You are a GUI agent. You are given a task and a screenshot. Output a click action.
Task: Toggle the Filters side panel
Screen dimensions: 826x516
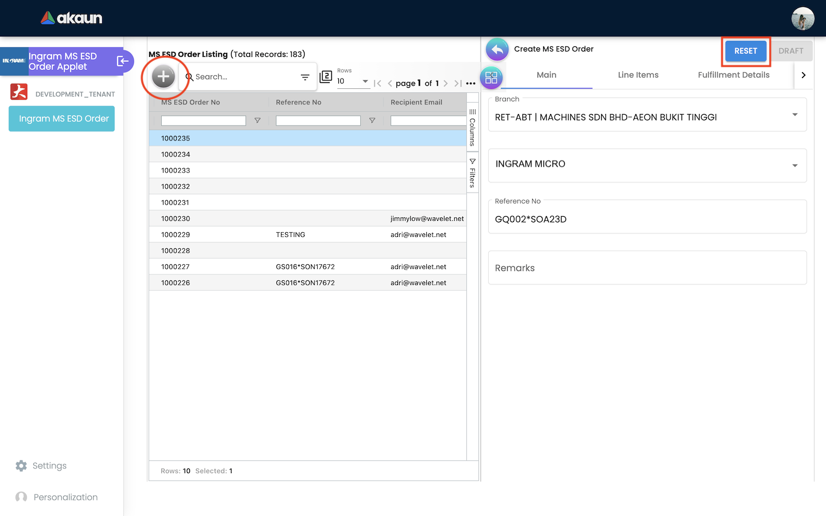pos(473,173)
